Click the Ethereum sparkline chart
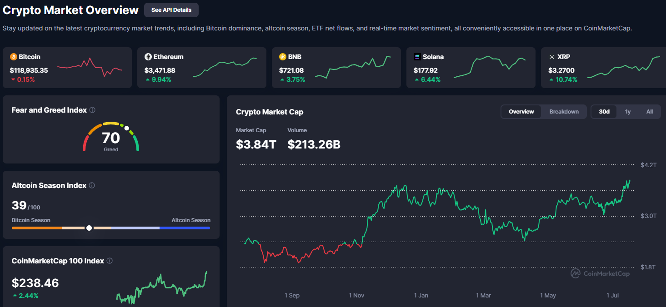Screen dimensions: 666x307 pos(225,67)
